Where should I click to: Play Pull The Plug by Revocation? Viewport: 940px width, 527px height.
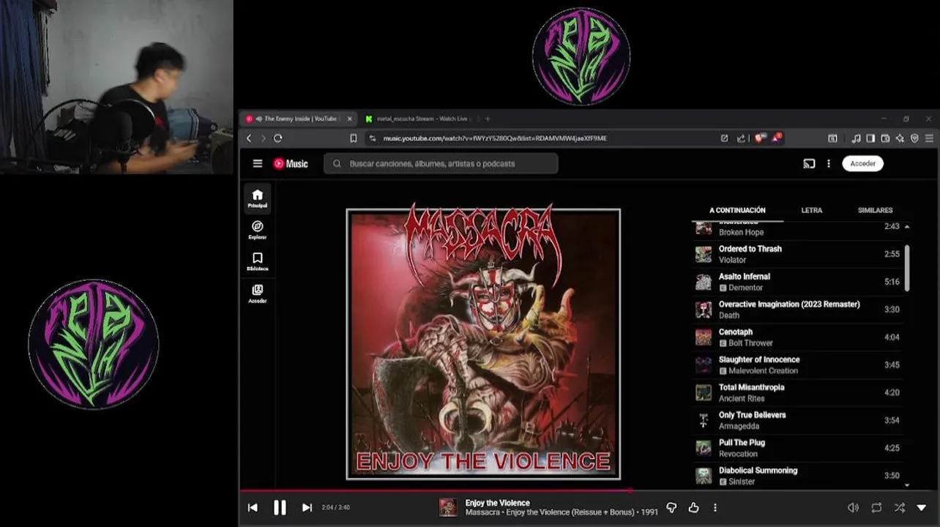pyautogui.click(x=797, y=448)
